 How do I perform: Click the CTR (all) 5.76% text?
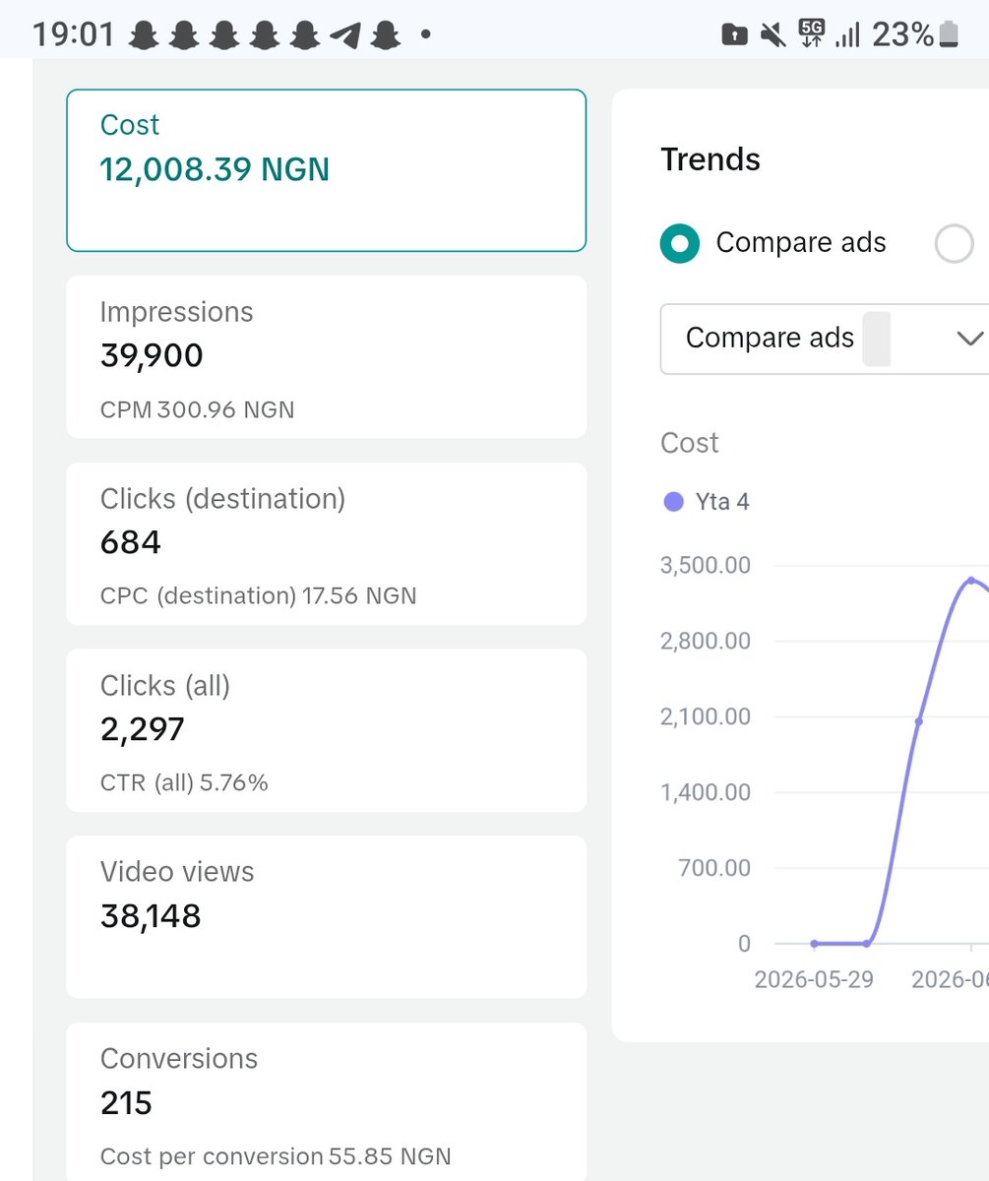(184, 783)
